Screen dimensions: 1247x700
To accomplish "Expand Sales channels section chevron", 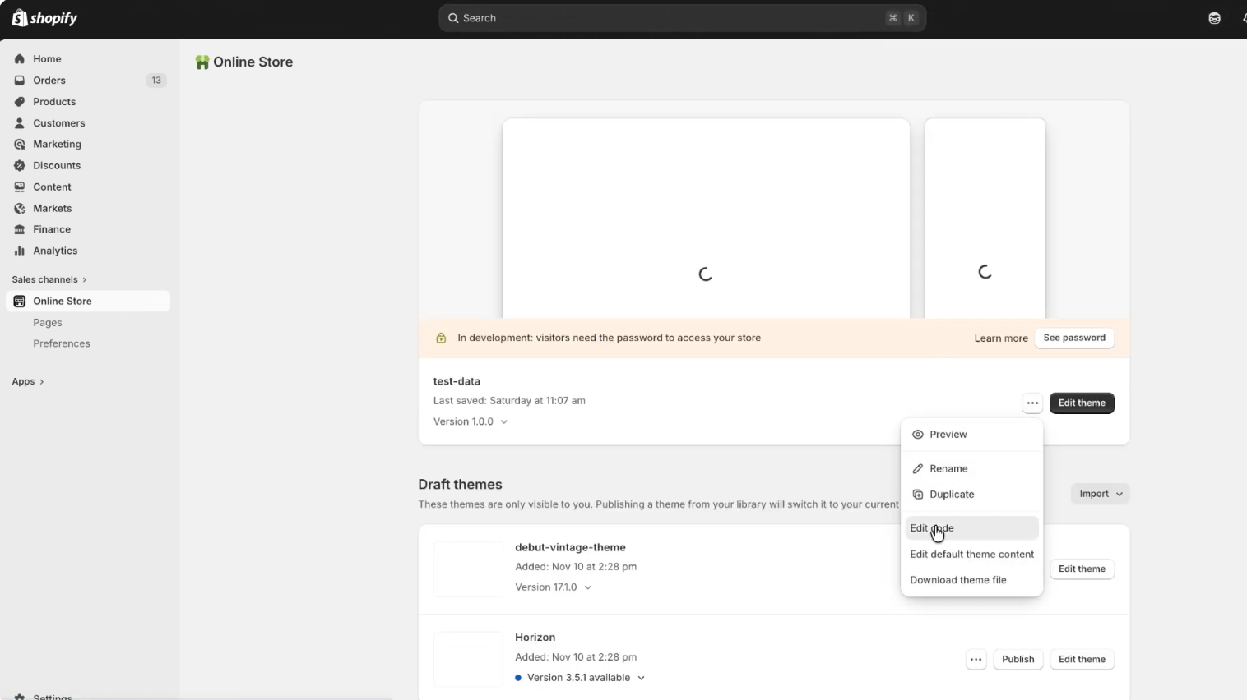I will coord(84,279).
